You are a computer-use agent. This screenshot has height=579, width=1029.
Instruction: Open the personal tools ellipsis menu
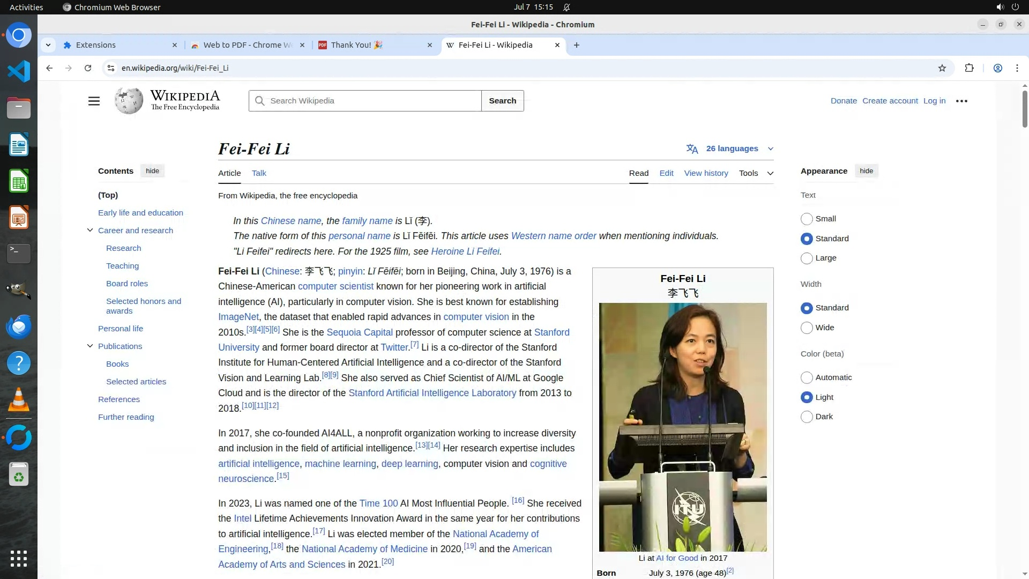[961, 101]
